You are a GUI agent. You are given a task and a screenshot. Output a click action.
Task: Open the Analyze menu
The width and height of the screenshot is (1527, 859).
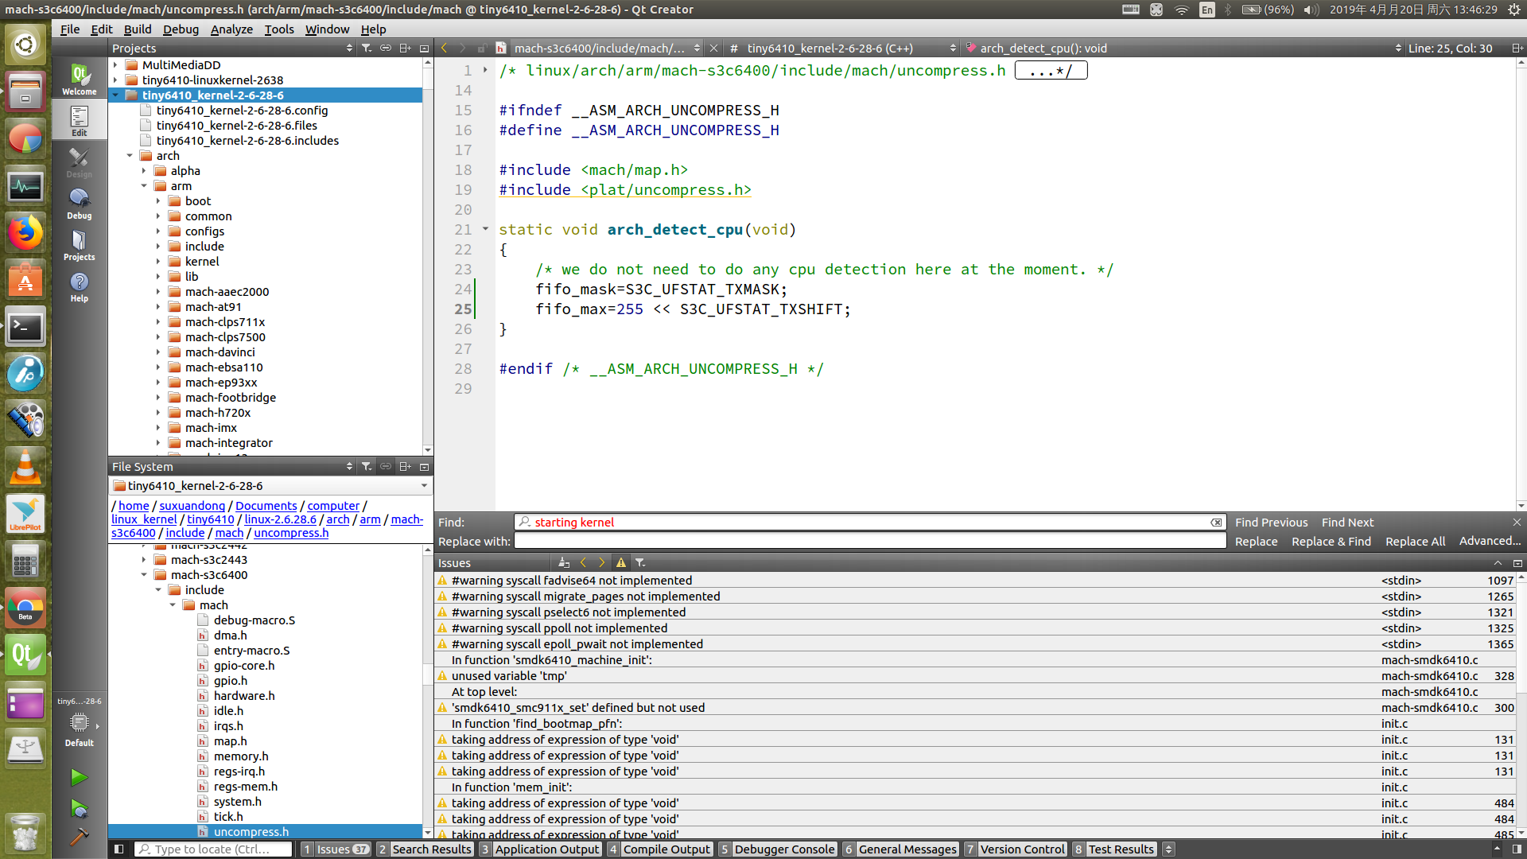(x=231, y=29)
